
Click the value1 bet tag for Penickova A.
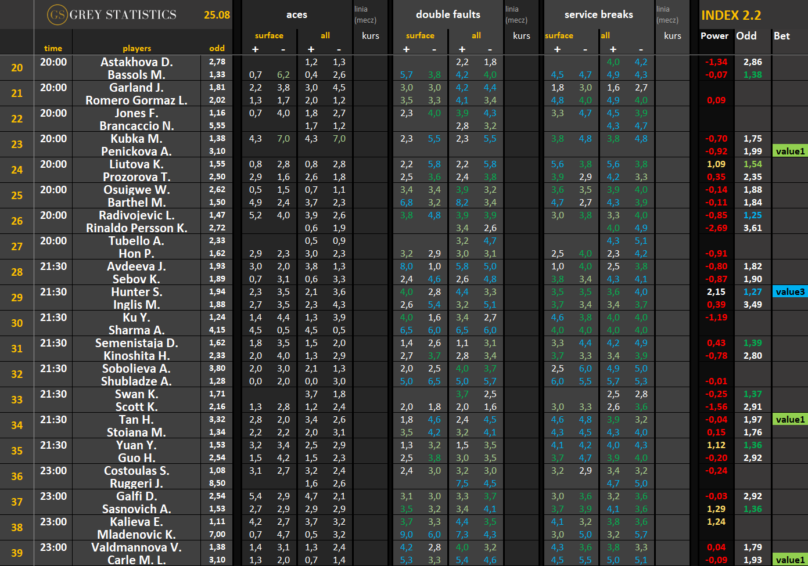point(790,152)
